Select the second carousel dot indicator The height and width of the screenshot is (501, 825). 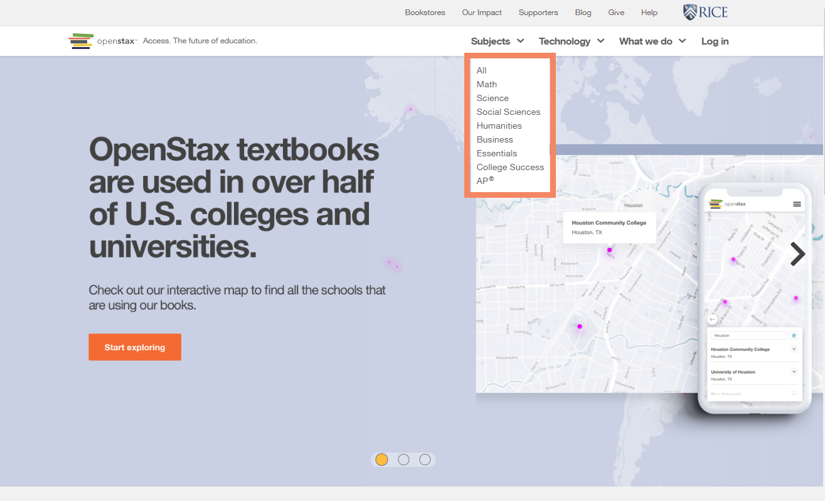(x=403, y=460)
